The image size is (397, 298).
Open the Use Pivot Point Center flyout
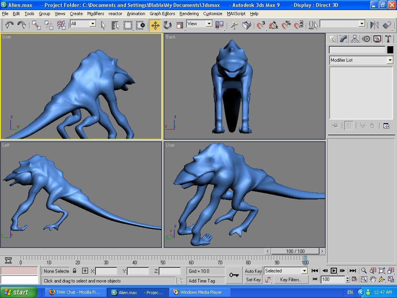click(x=219, y=25)
